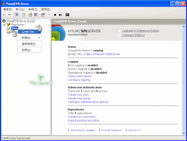Click the scrollbar up arrow in right pane
Image resolution: width=187 pixels, height=141 pixels.
point(184,27)
